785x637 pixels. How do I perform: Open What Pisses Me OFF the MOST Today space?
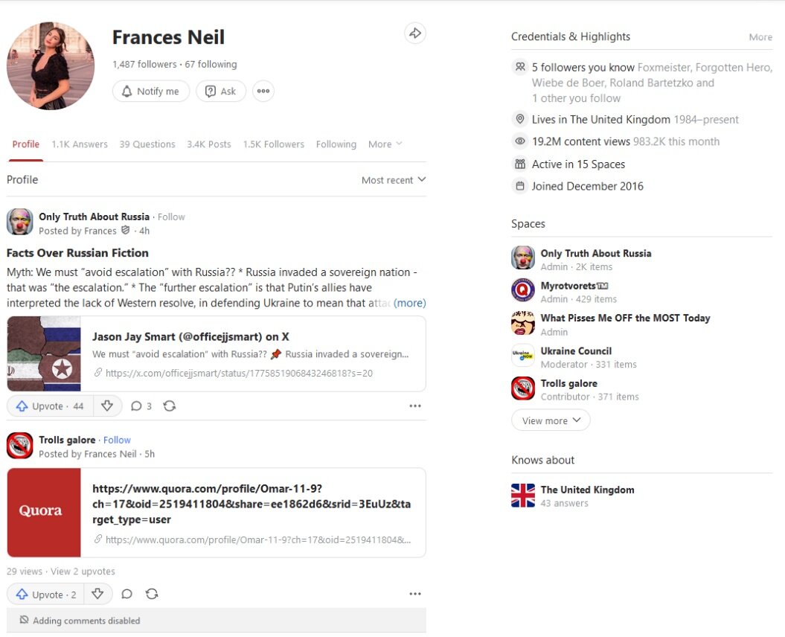pyautogui.click(x=625, y=318)
